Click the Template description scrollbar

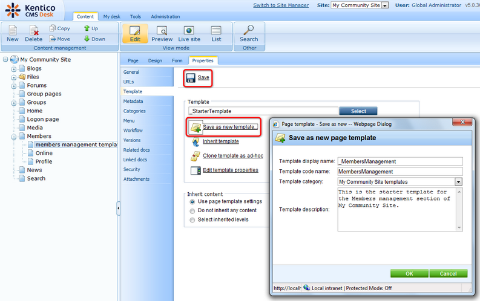(x=459, y=209)
